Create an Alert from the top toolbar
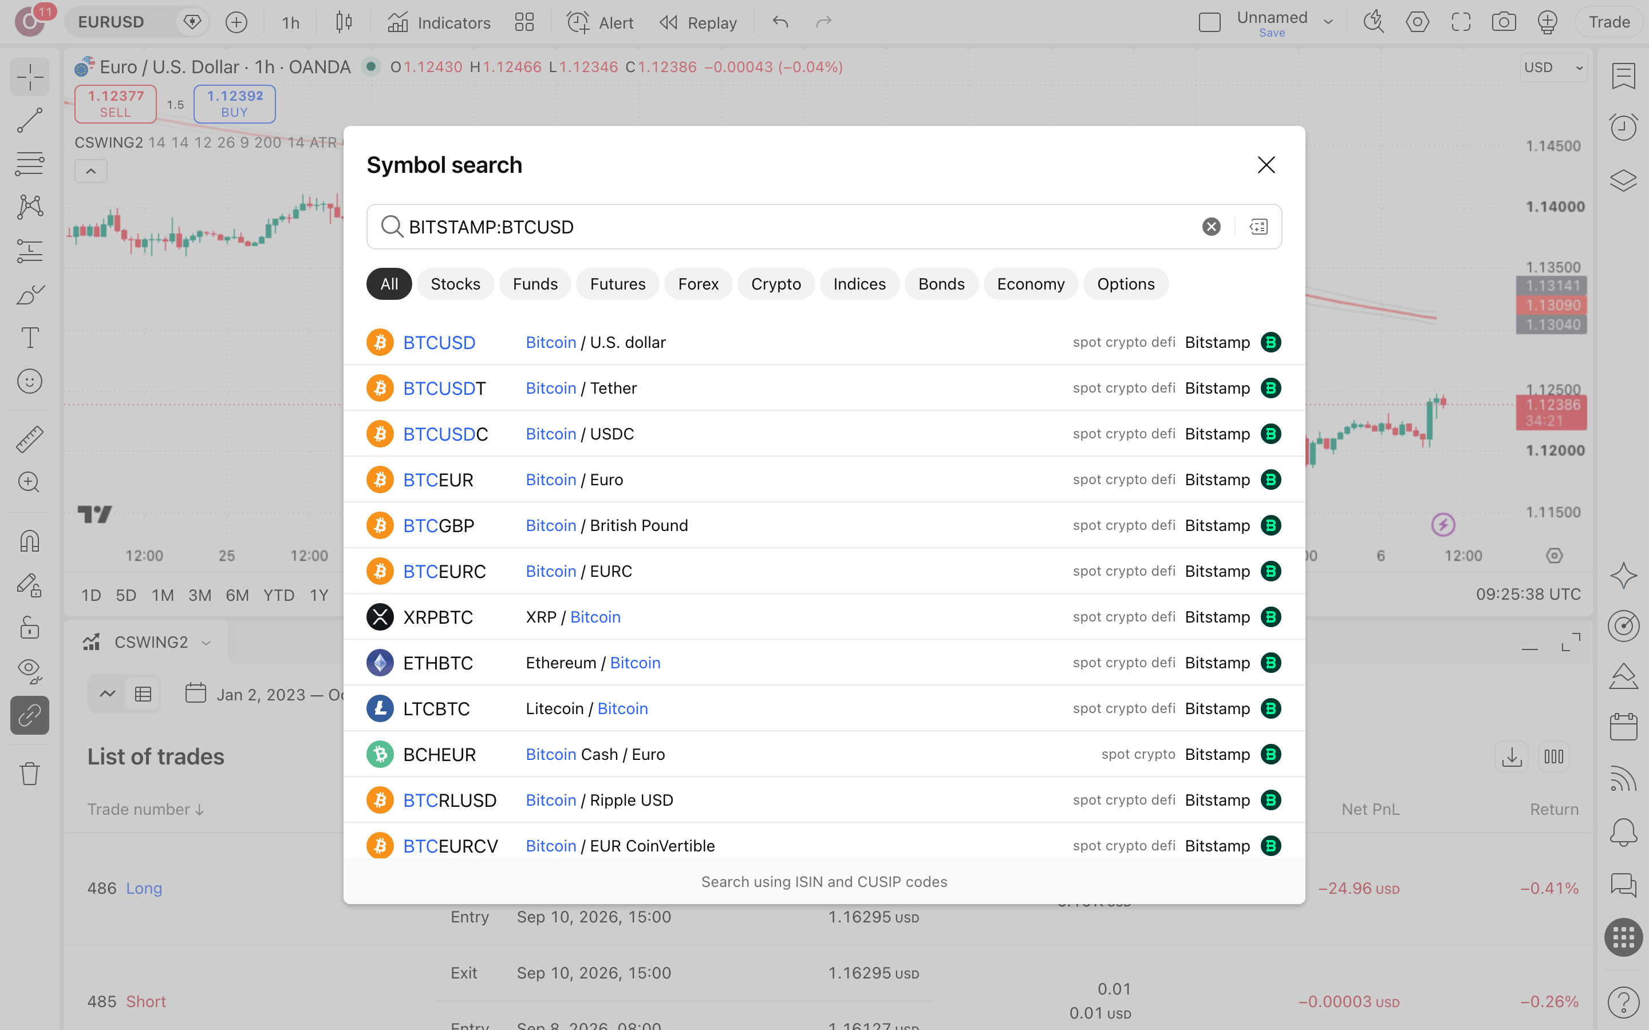1649x1030 pixels. tap(600, 22)
